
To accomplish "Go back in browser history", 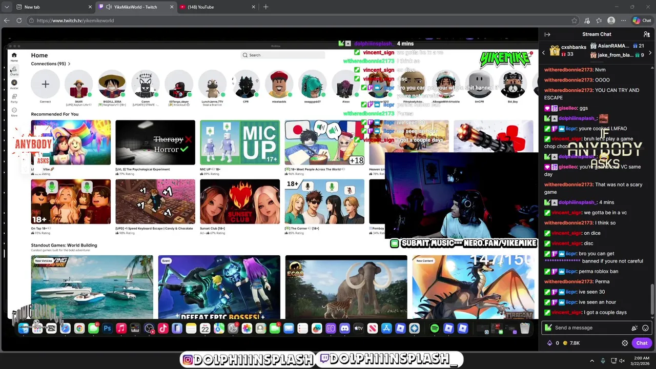I will 7,20.
